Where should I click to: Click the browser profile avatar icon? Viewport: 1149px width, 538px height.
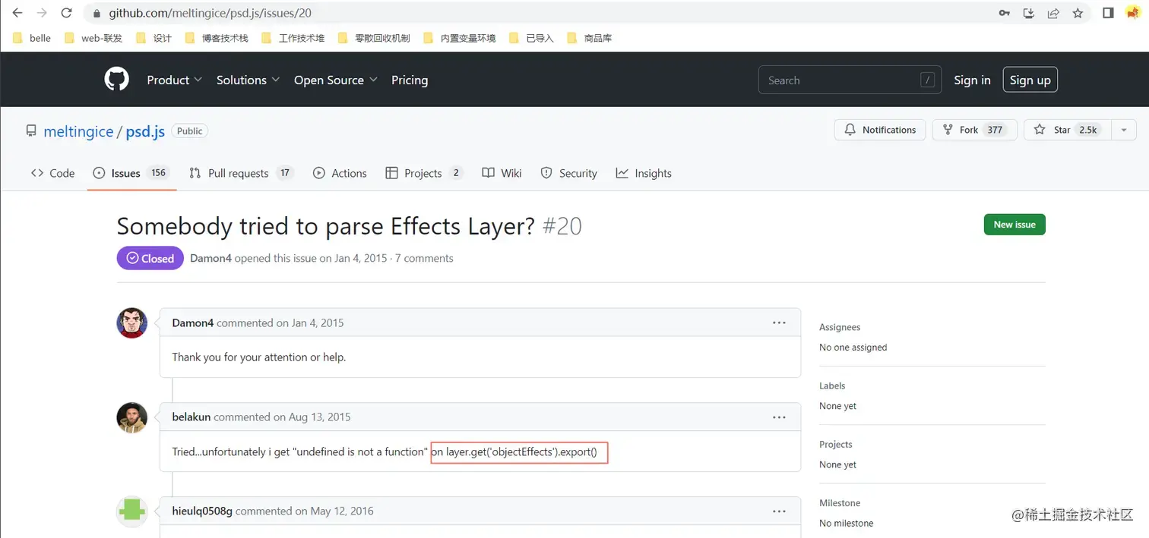point(1132,13)
